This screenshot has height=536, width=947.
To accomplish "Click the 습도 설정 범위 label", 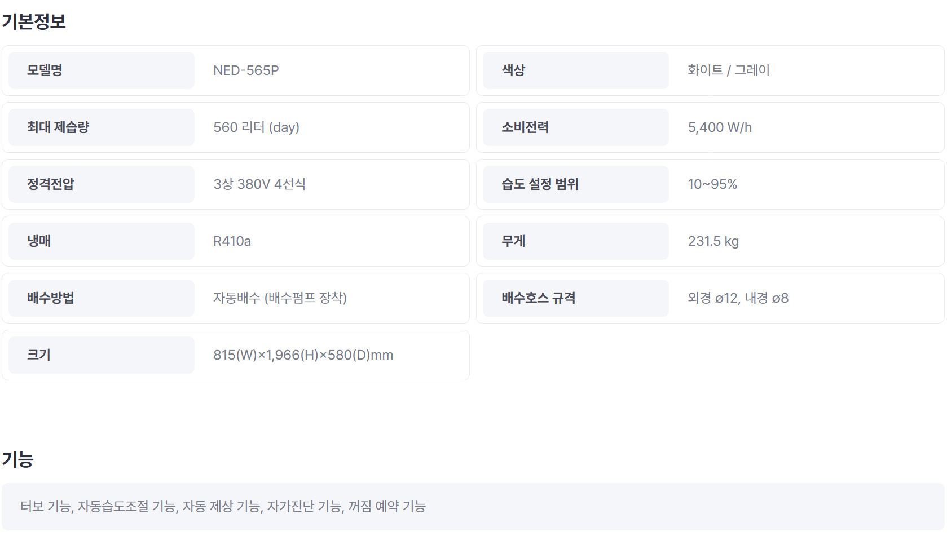I will [x=540, y=184].
